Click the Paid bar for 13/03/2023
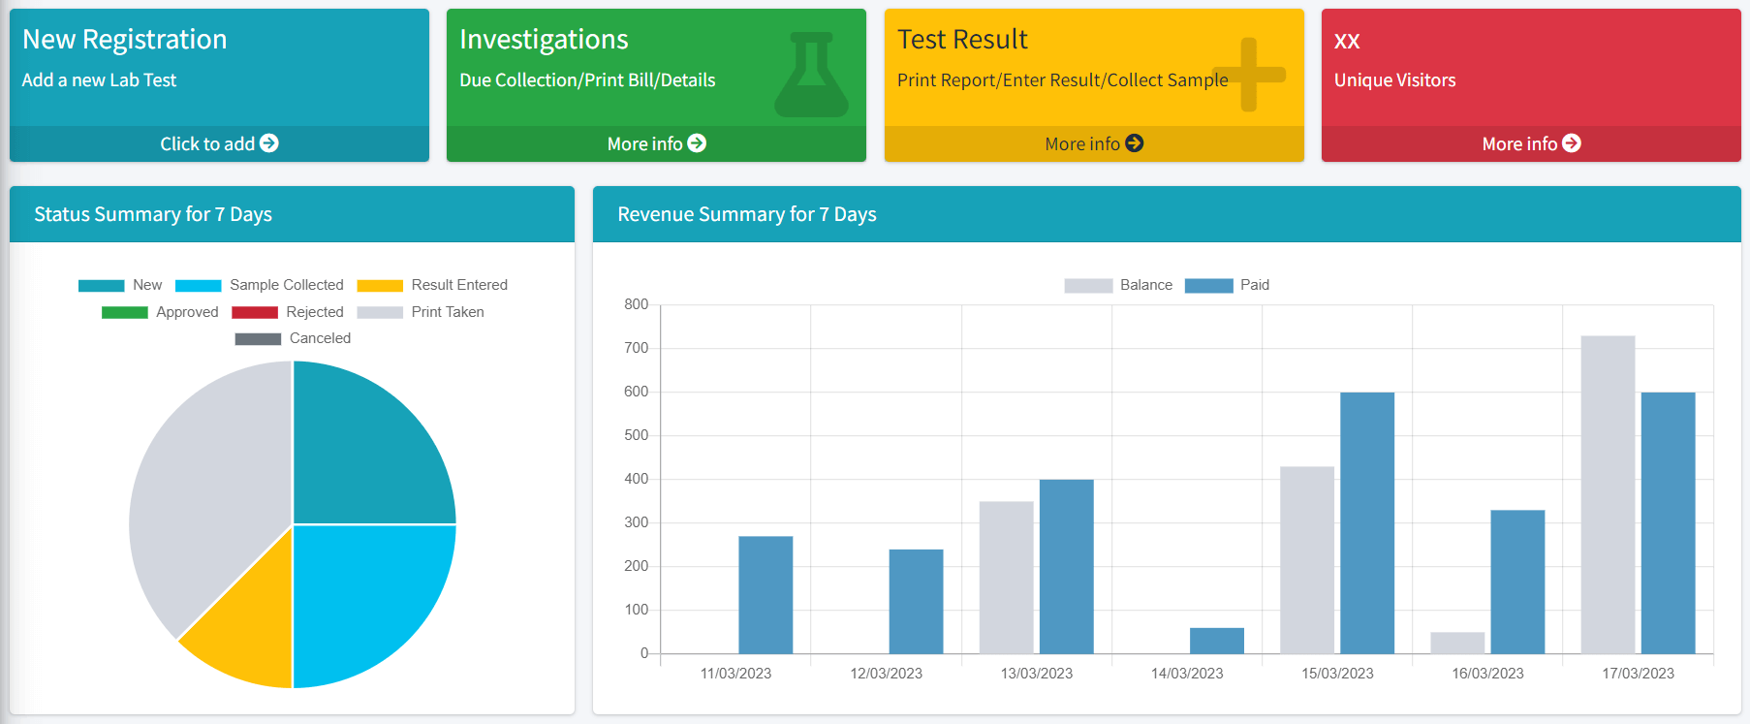 click(x=1066, y=566)
